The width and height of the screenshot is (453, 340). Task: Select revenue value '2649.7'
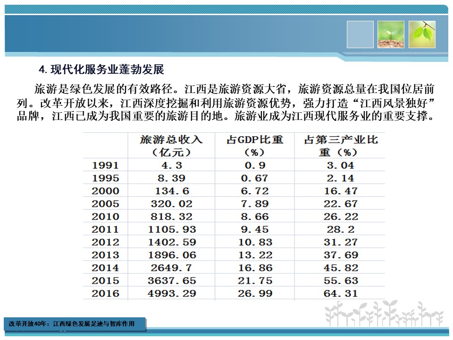tap(171, 268)
